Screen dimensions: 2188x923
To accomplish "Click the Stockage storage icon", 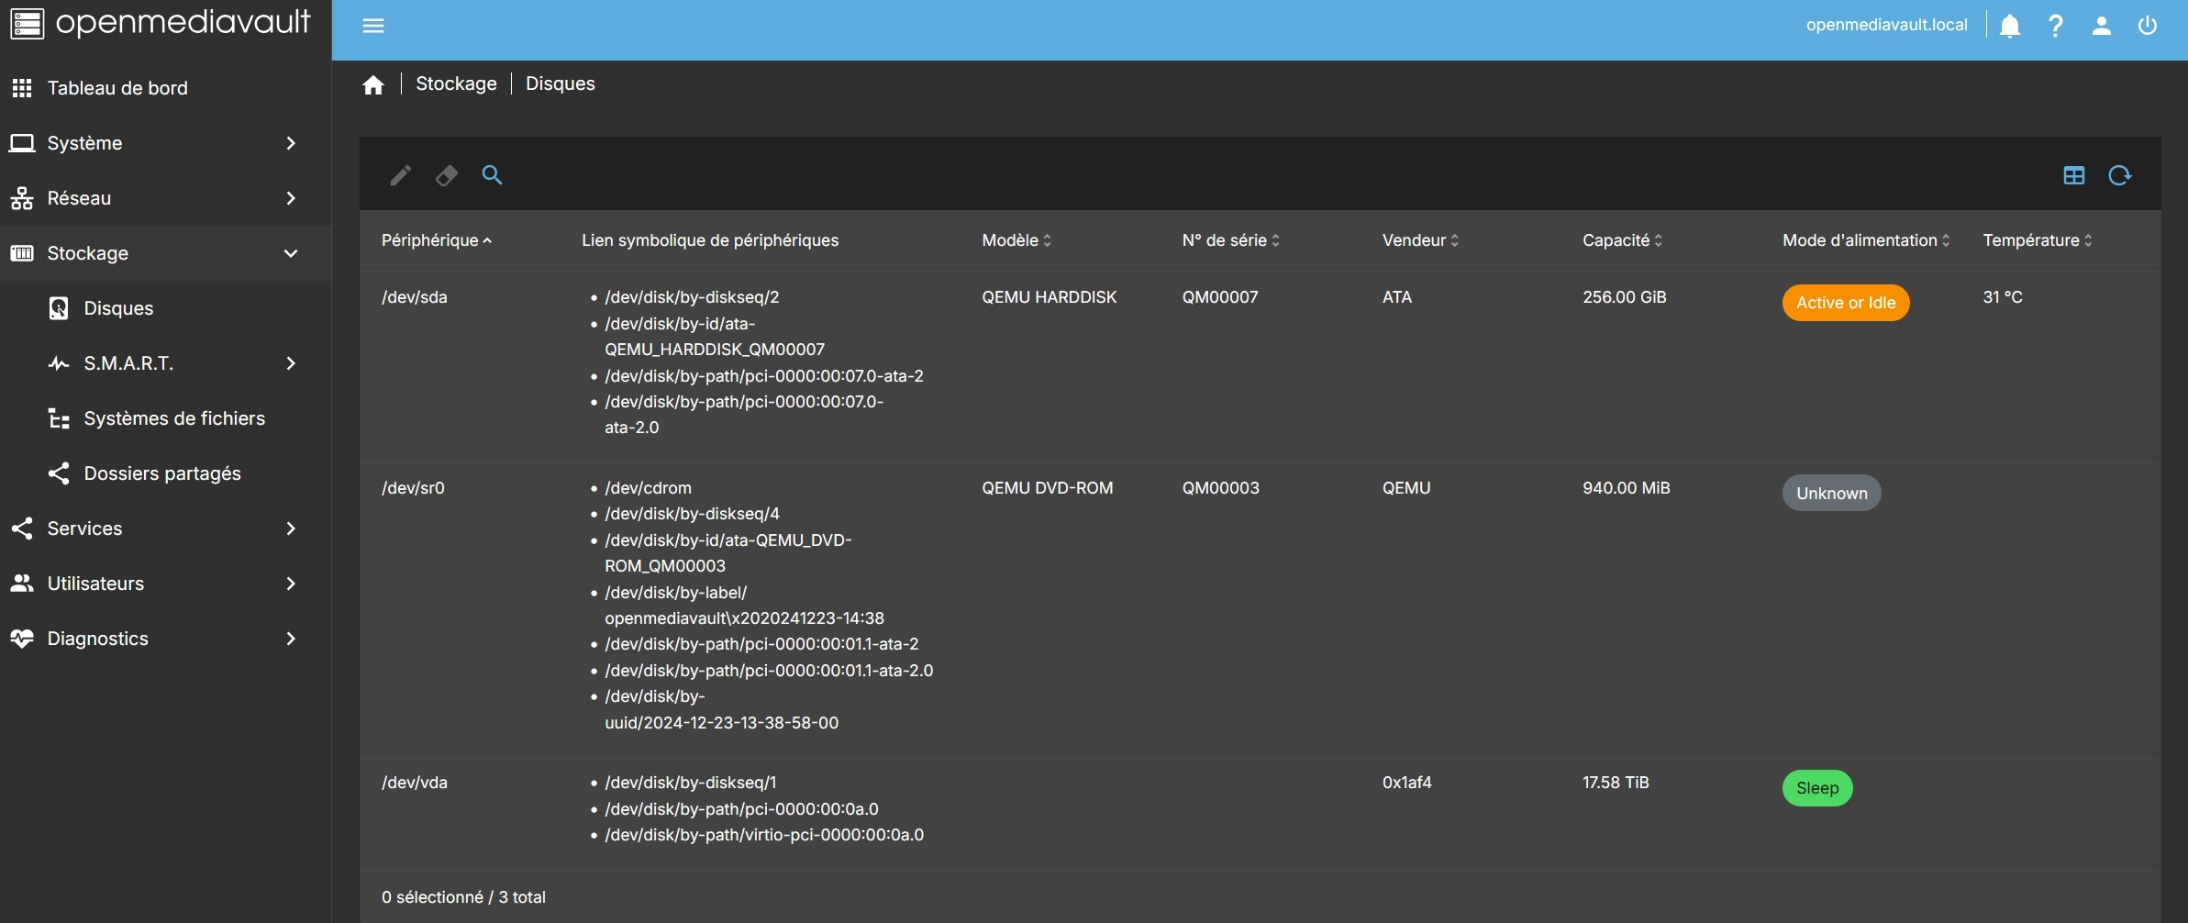I will pos(22,253).
